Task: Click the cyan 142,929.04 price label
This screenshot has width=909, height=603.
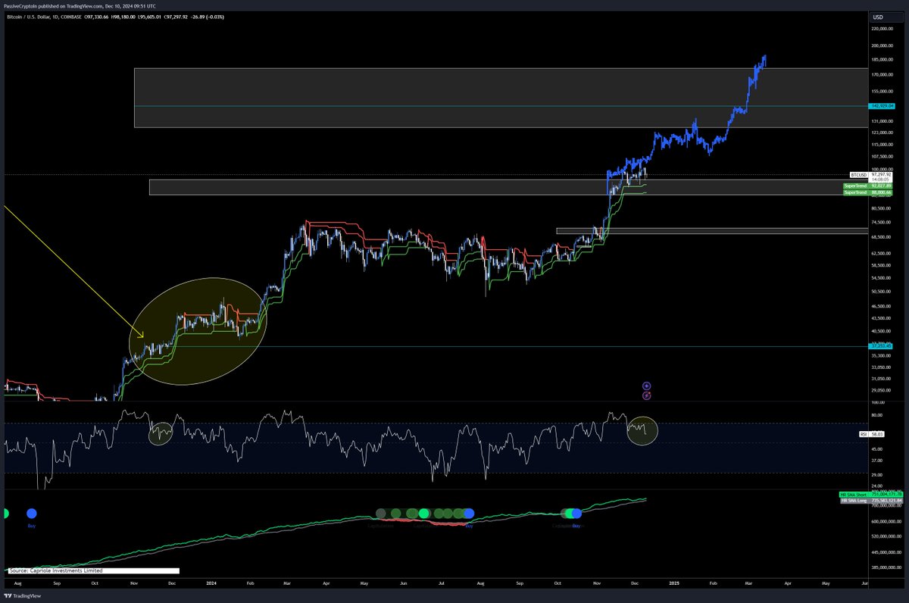Action: click(881, 106)
